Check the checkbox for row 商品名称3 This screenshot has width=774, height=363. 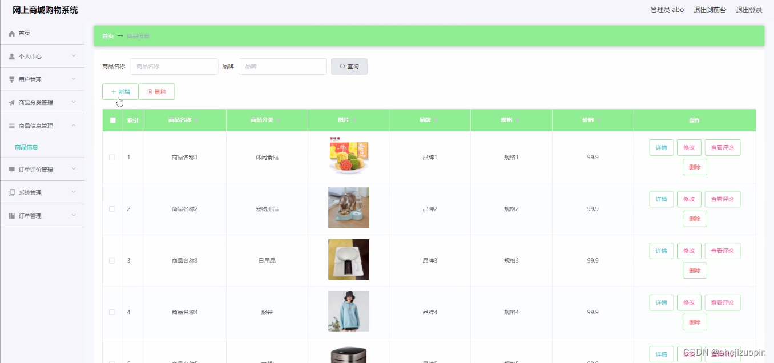pos(112,261)
